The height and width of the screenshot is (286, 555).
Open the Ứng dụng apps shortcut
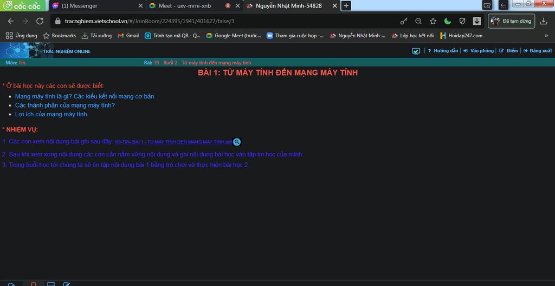coord(22,36)
